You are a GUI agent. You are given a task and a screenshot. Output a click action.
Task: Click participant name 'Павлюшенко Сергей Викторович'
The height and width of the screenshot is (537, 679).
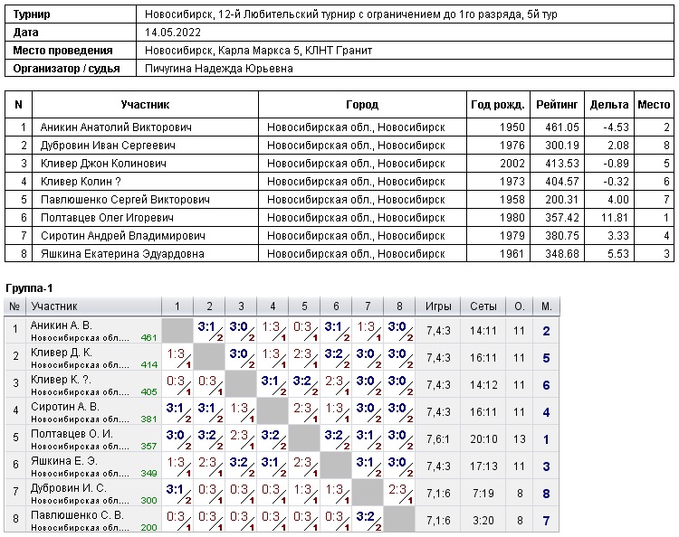pyautogui.click(x=125, y=200)
